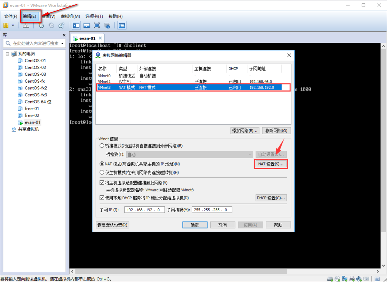Click the hard disk status bar icon

tap(330, 279)
